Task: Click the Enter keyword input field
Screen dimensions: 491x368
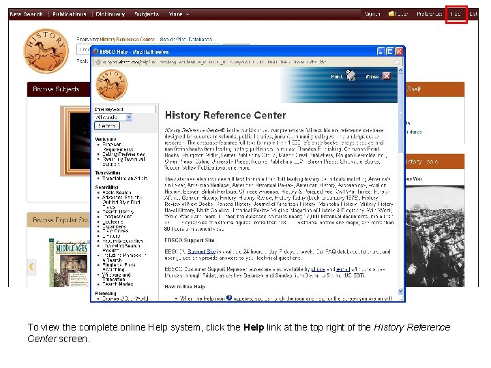Action: click(124, 109)
